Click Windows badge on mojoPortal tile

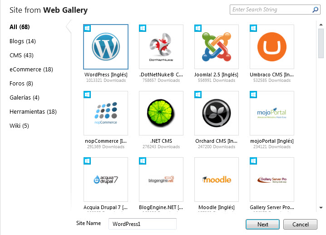pyautogui.click(x=253, y=95)
